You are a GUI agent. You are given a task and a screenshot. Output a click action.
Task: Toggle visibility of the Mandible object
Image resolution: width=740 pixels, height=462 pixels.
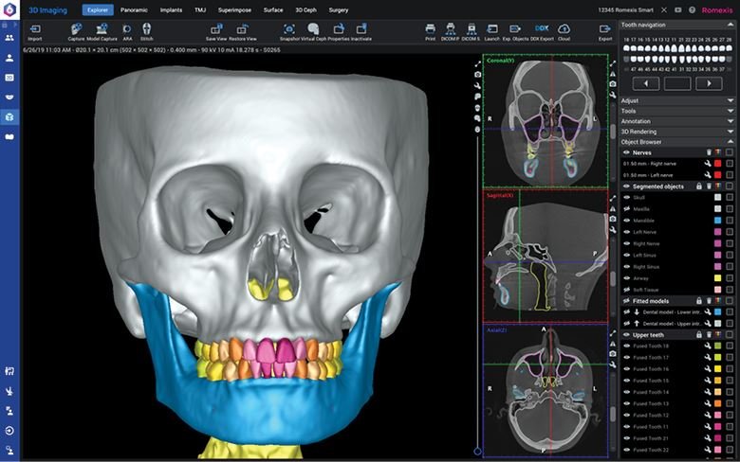click(626, 220)
